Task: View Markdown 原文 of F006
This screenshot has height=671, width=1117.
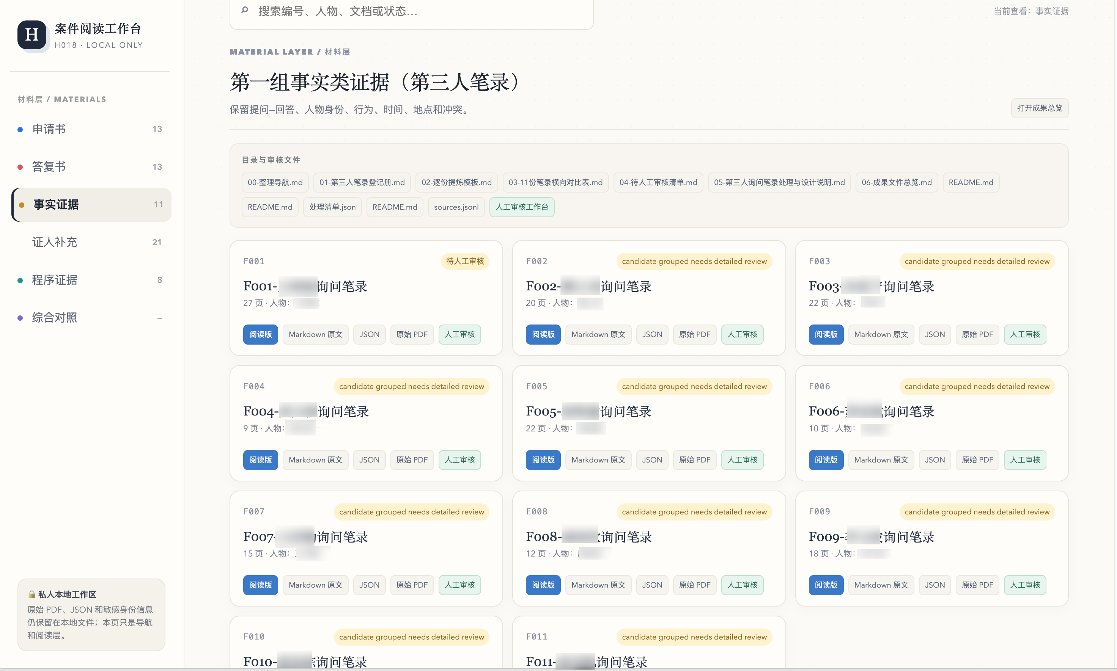Action: click(x=881, y=460)
